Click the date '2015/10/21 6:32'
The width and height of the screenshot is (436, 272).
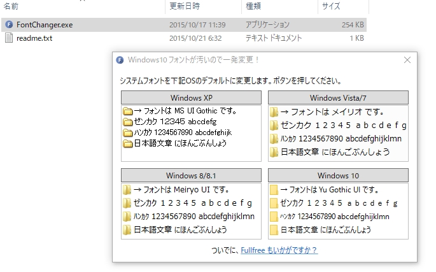tap(195, 38)
